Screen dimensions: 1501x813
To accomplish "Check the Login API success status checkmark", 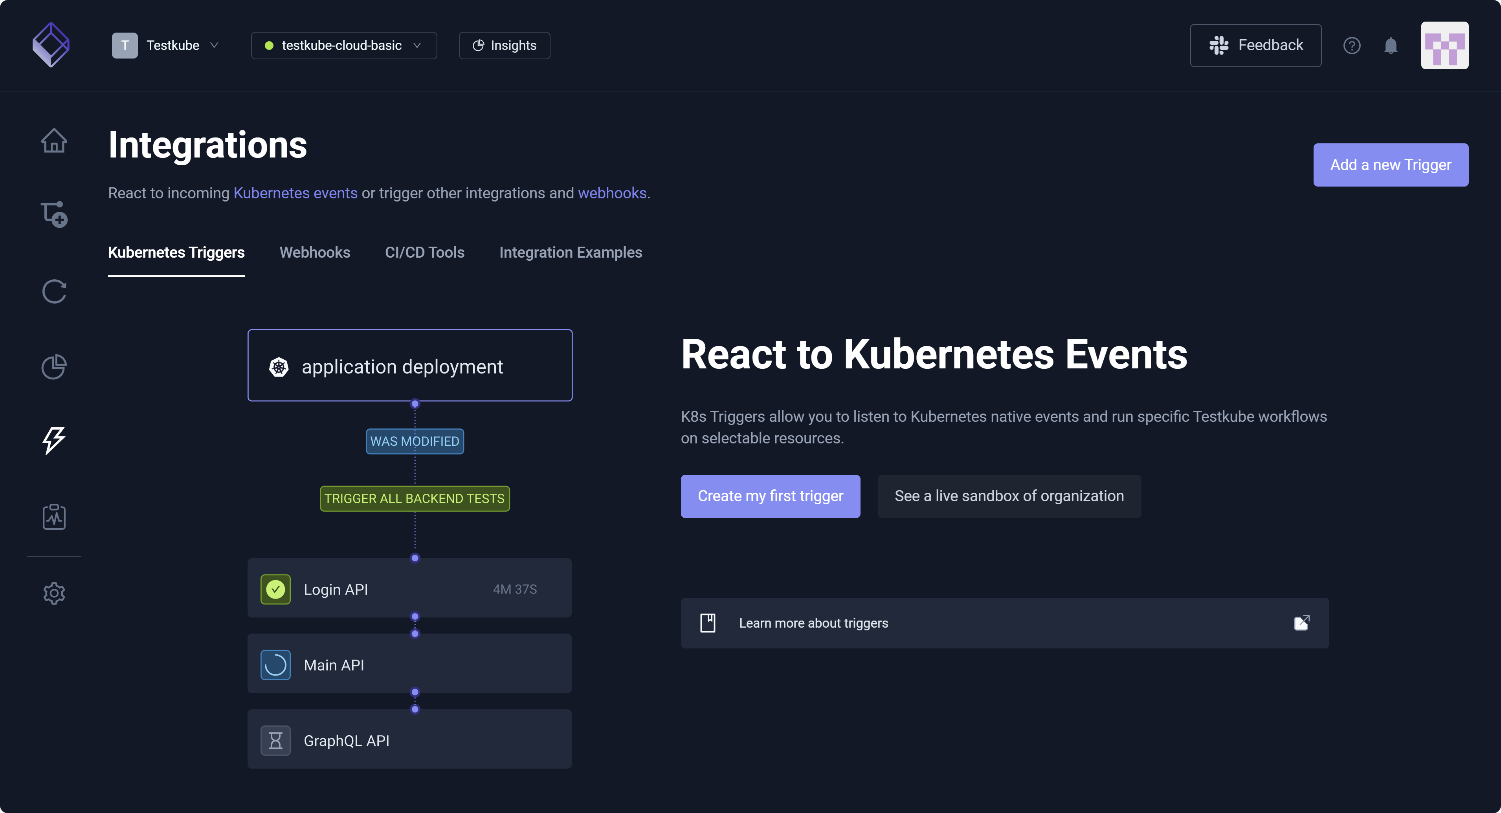I will tap(275, 589).
